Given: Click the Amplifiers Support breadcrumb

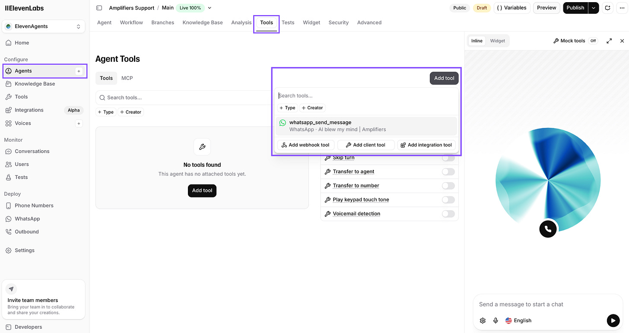Looking at the screenshot, I should pos(131,8).
